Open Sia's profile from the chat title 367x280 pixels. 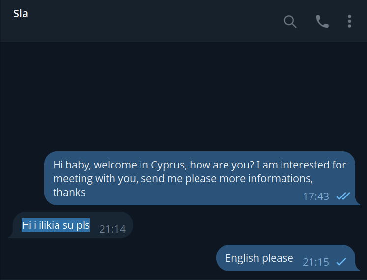[21, 14]
